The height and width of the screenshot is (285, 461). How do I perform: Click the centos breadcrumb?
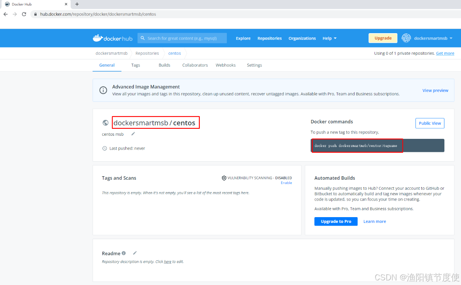pyautogui.click(x=174, y=53)
